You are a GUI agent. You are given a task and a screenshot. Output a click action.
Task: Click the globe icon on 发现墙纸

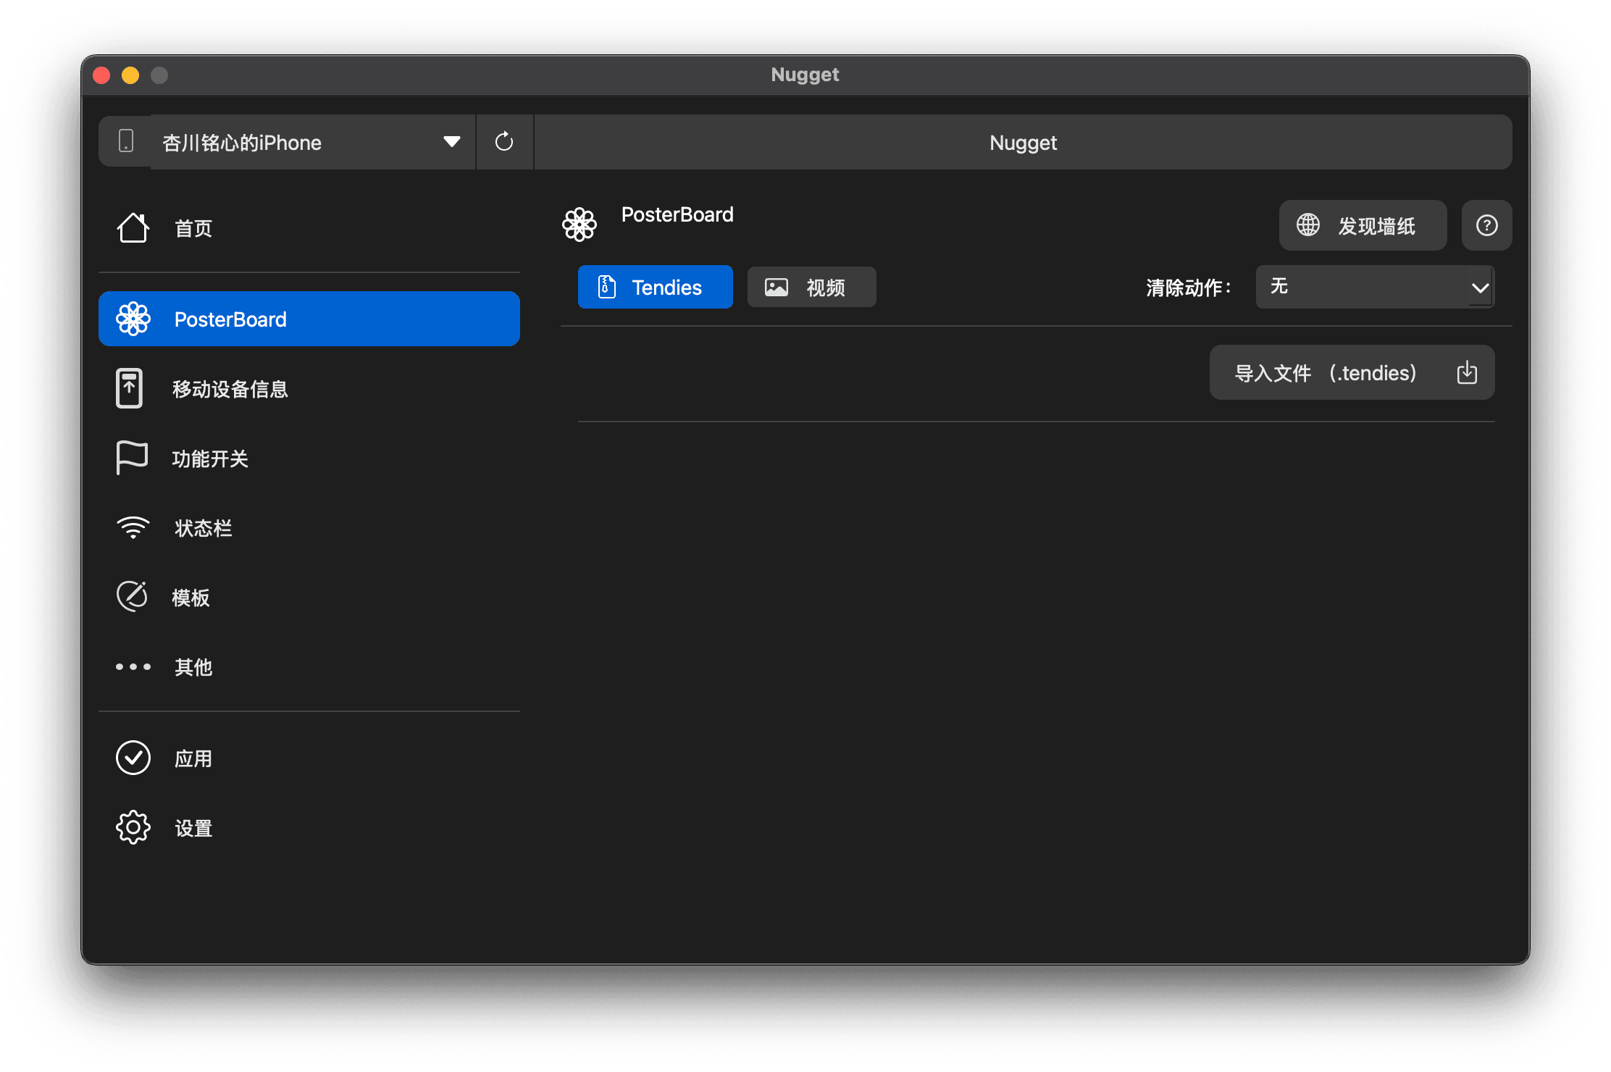1308,225
